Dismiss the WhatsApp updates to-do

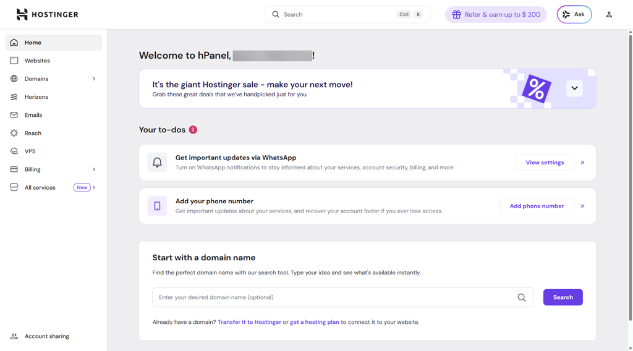tap(582, 163)
